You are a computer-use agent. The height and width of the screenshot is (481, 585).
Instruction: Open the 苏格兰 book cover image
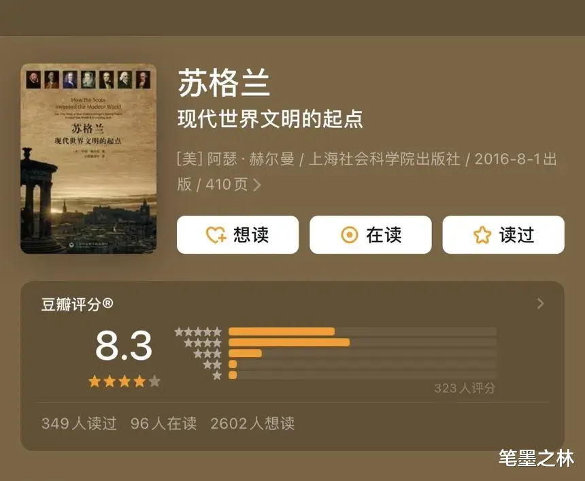tap(88, 159)
